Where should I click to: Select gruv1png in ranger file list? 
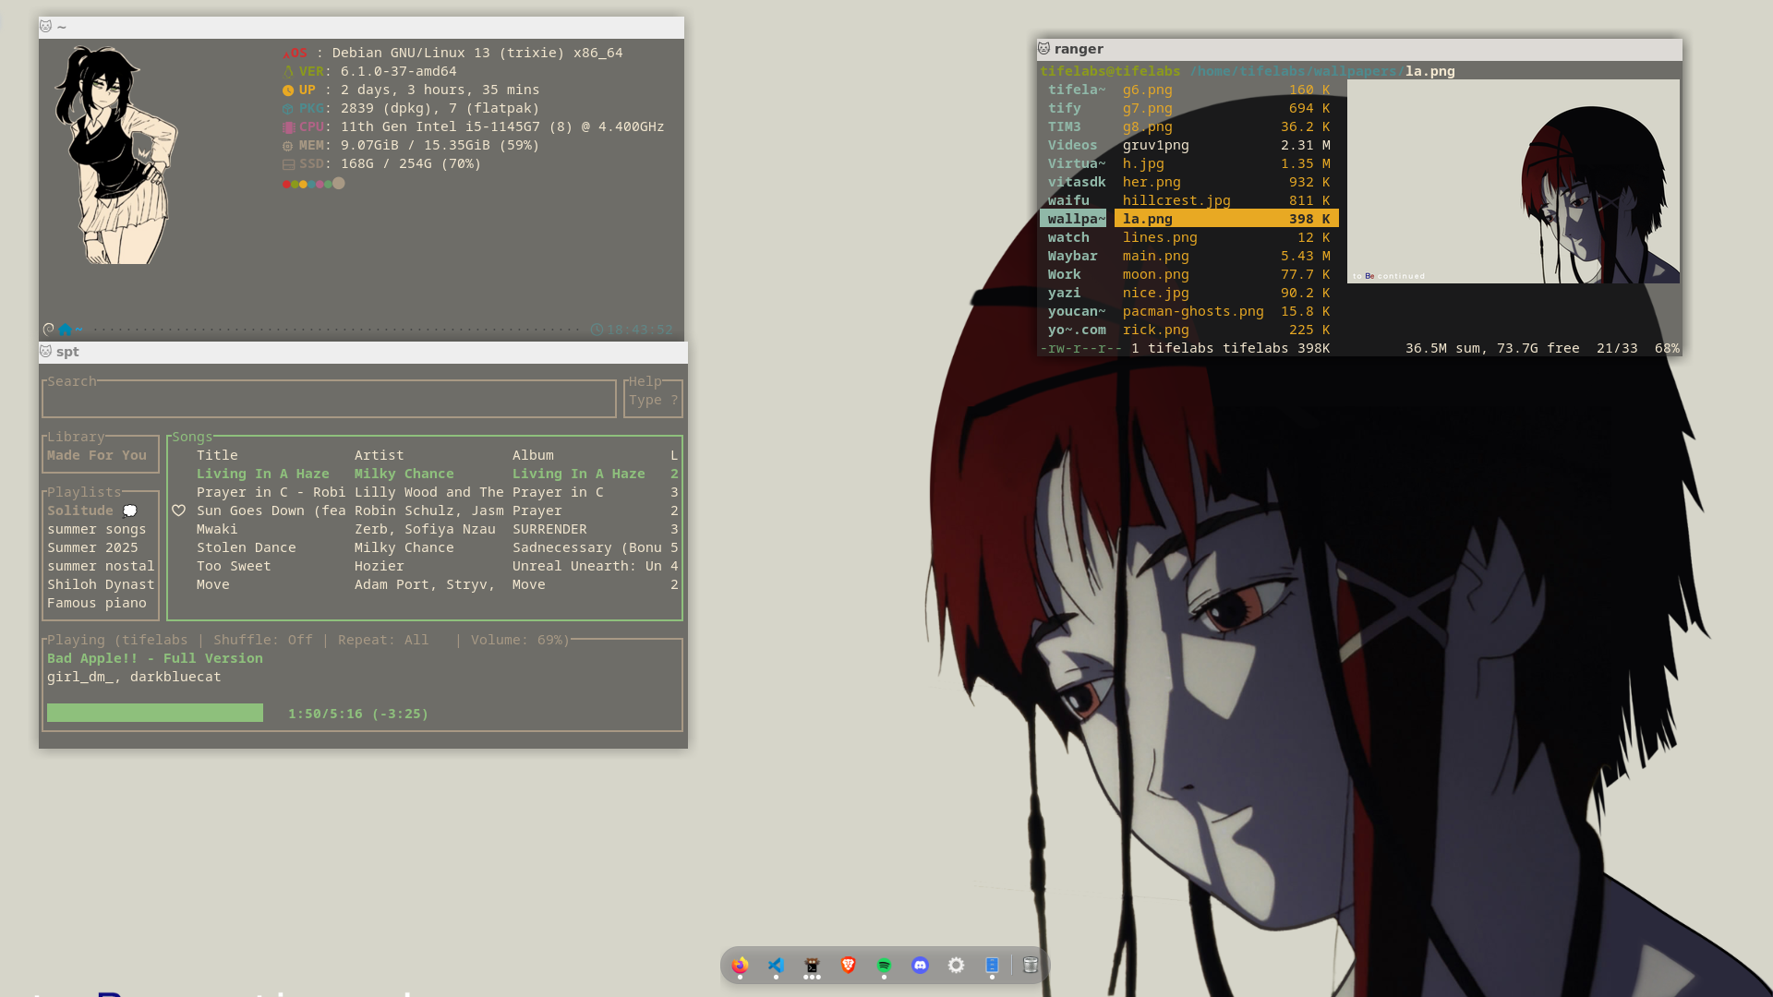point(1226,145)
